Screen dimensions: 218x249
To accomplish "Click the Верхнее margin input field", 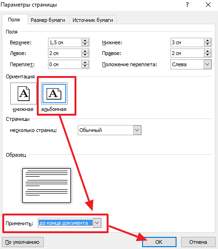I will (x=65, y=42).
